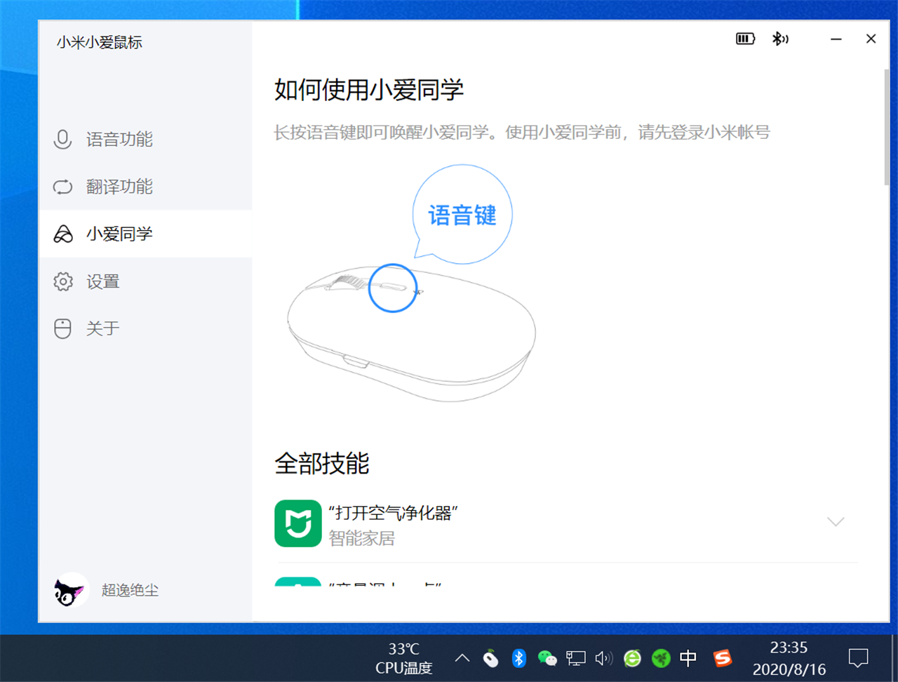Click the microphone icon beside 语音功能
Image resolution: width=898 pixels, height=682 pixels.
click(x=62, y=140)
